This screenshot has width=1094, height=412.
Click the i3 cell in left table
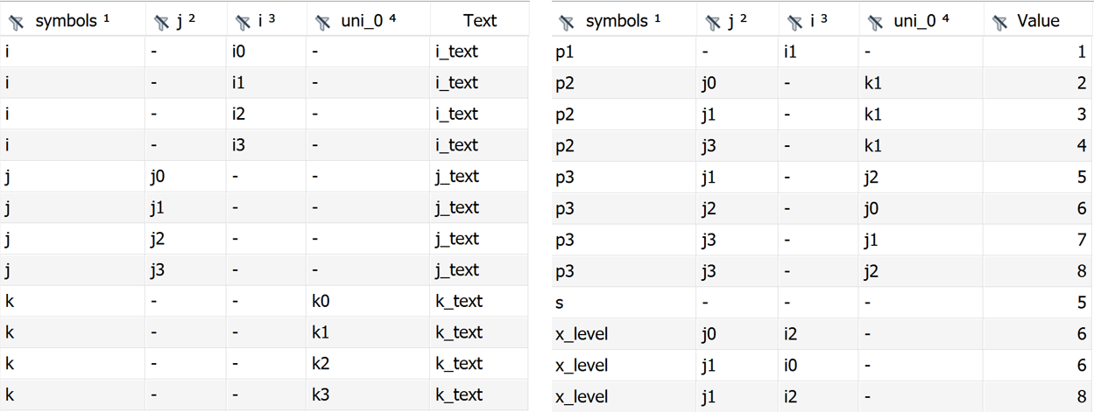(238, 145)
